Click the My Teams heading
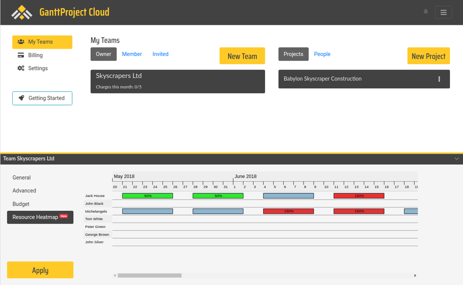463x285 pixels. 105,41
